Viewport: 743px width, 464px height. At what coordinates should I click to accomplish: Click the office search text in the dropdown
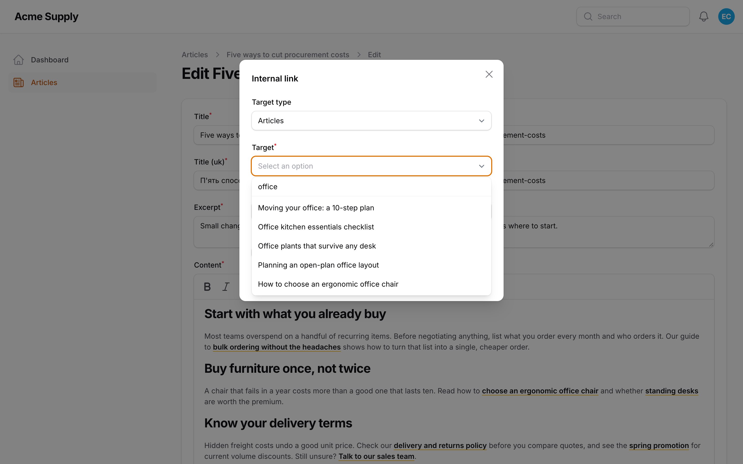point(268,187)
